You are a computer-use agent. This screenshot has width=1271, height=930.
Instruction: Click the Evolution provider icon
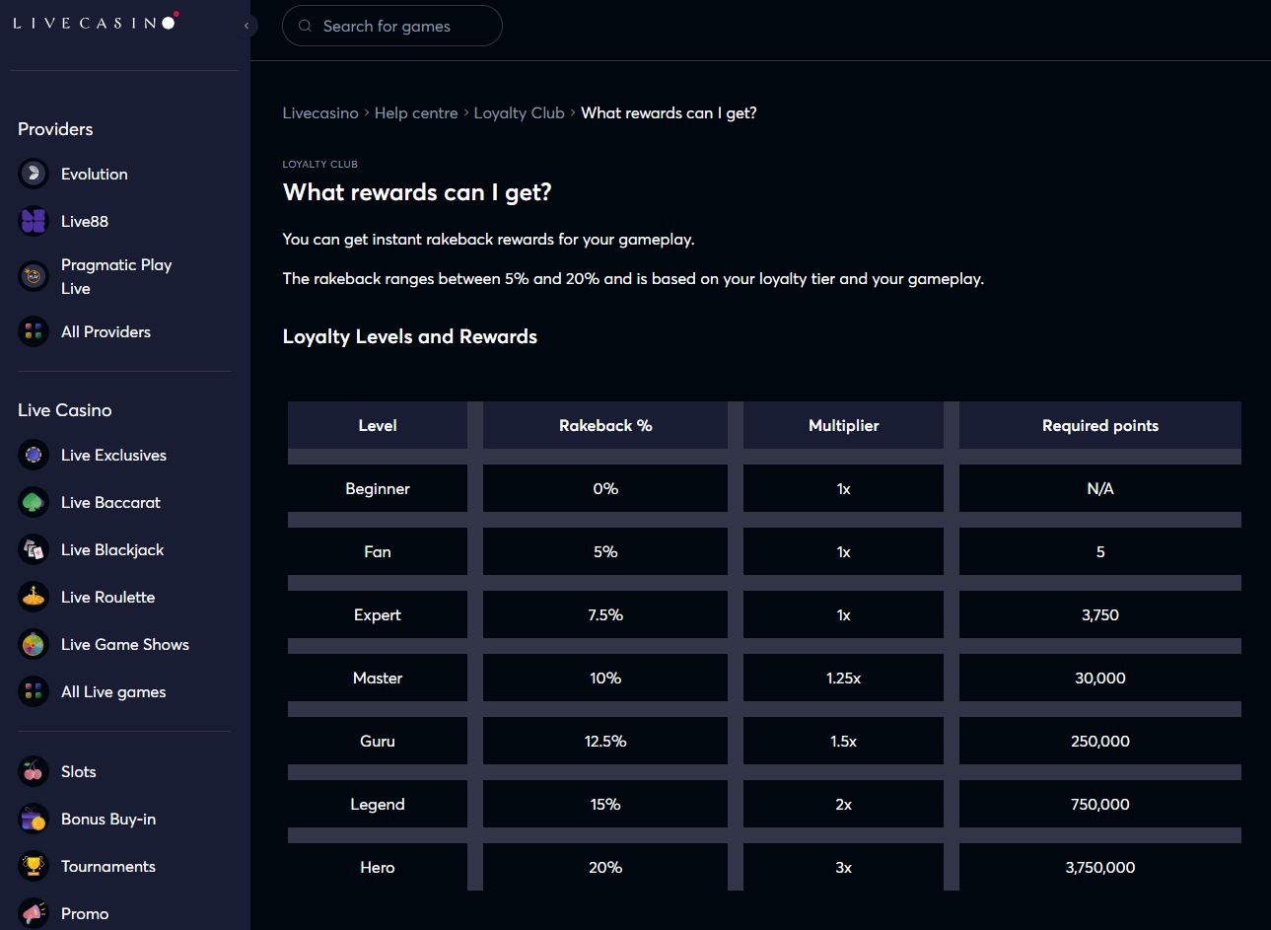point(34,175)
